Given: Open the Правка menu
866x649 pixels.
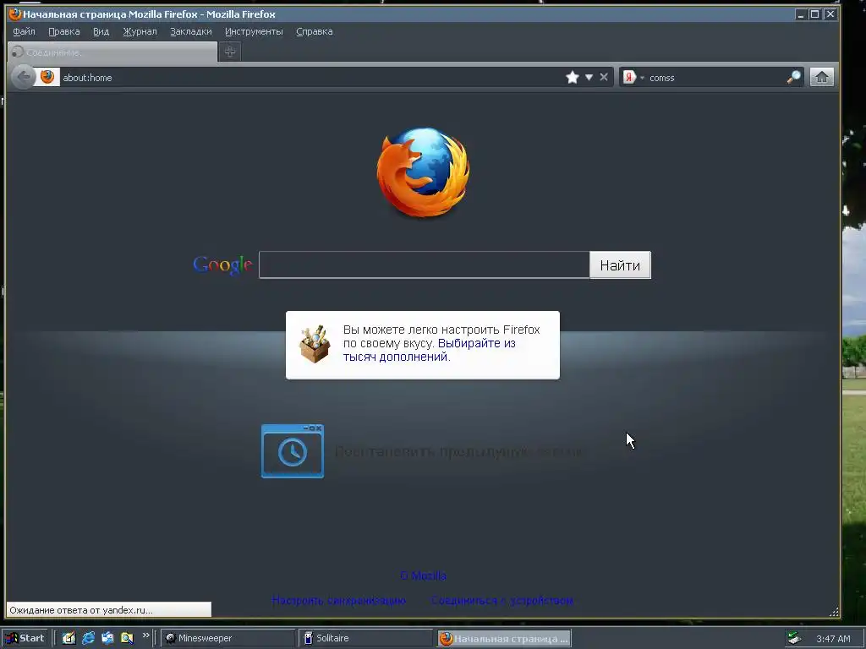Looking at the screenshot, I should [64, 31].
